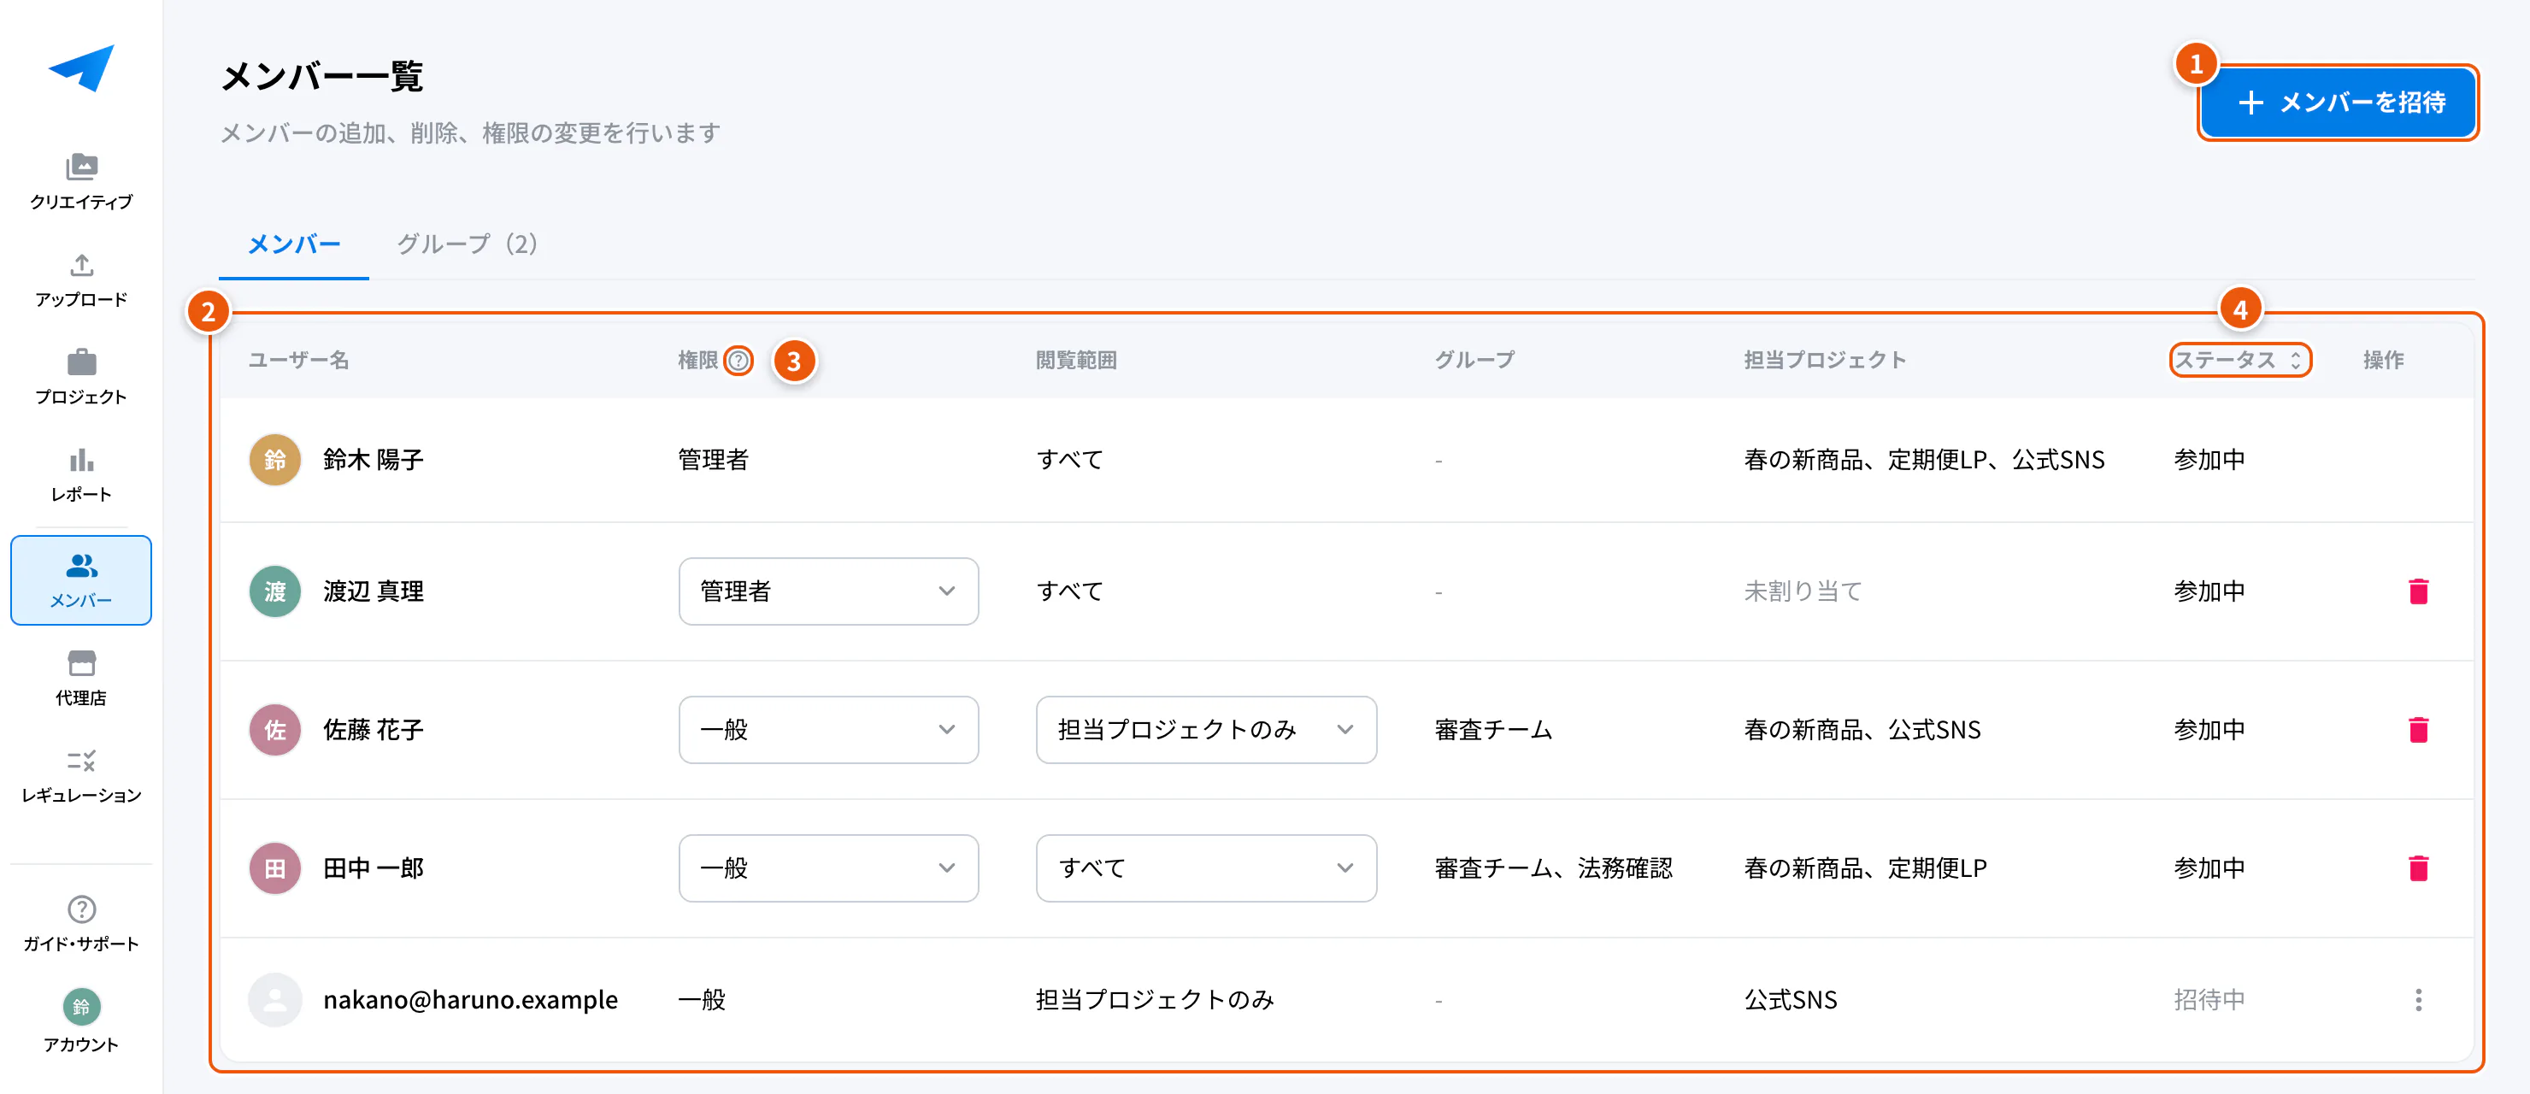Click the 渡 avatar of 渡辺 真理
The width and height of the screenshot is (2530, 1094).
click(275, 591)
